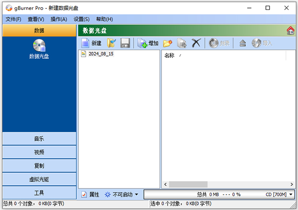Click the open folder toolbar icon
Viewport: 298px width, 210px height.
point(111,43)
